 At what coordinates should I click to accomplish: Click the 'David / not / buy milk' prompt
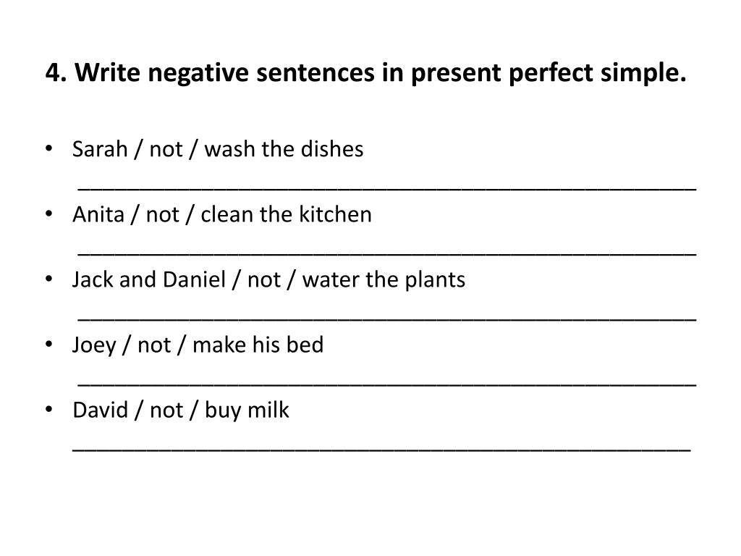[x=181, y=410]
